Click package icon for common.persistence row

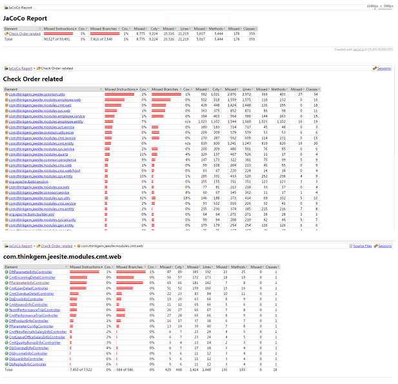(x=7, y=160)
